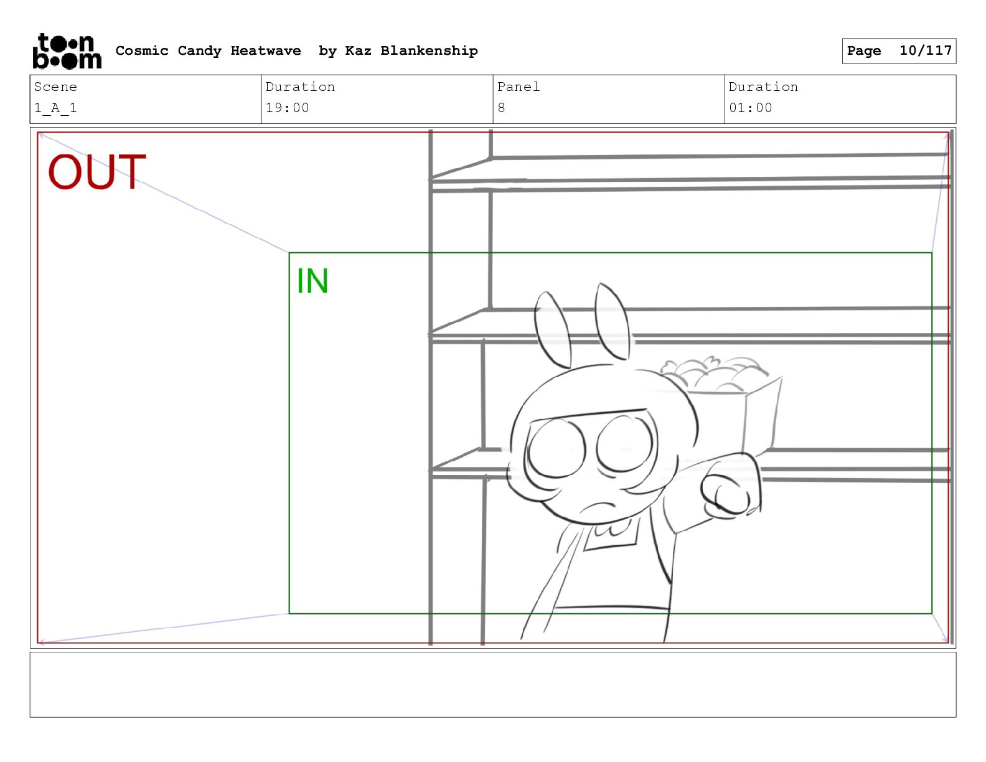Click the "Scene" header label

pos(55,87)
